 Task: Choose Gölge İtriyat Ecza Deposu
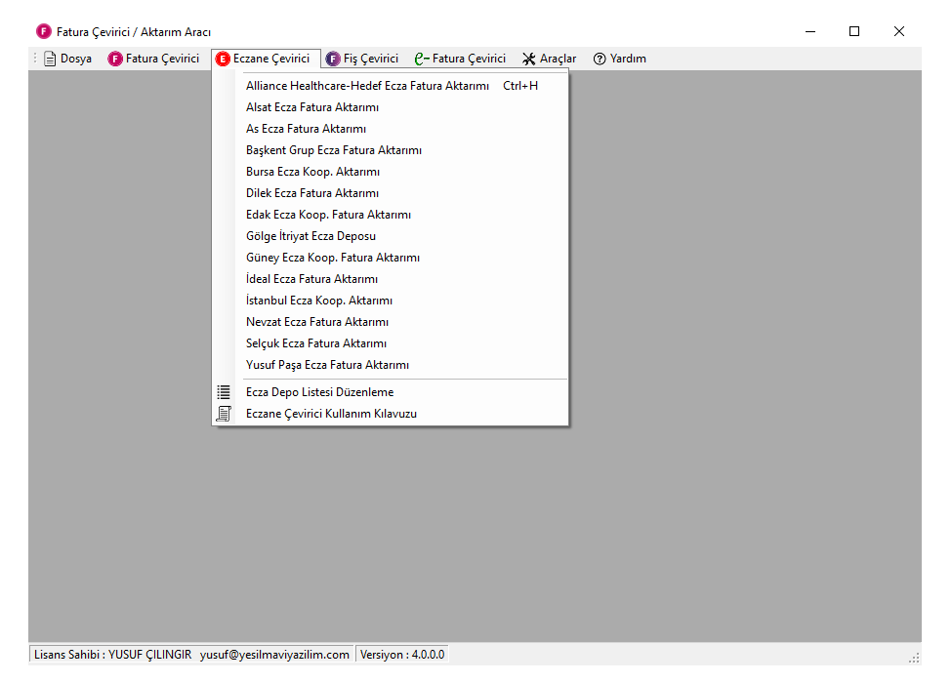pyautogui.click(x=391, y=236)
